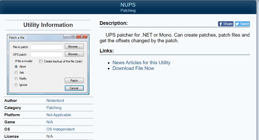This screenshot has width=259, height=140.
Task: Click Browse button for UPS patch
Action: pos(74,54)
